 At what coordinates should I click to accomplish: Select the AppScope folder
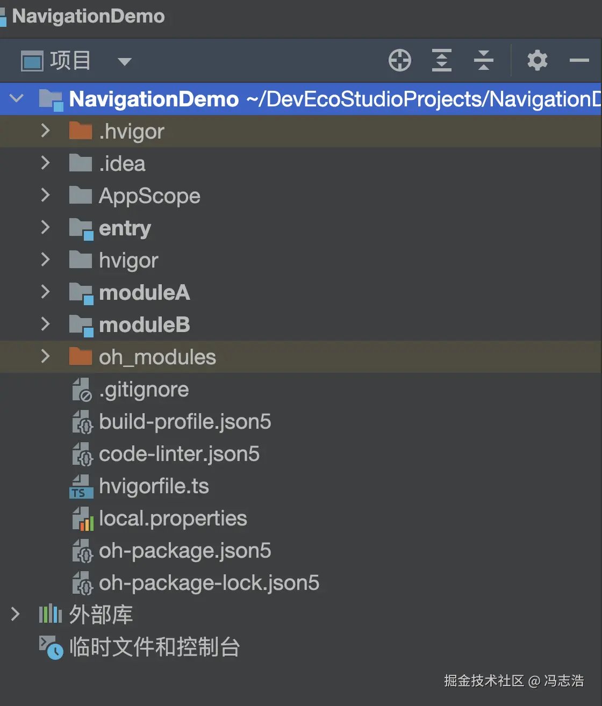click(149, 196)
